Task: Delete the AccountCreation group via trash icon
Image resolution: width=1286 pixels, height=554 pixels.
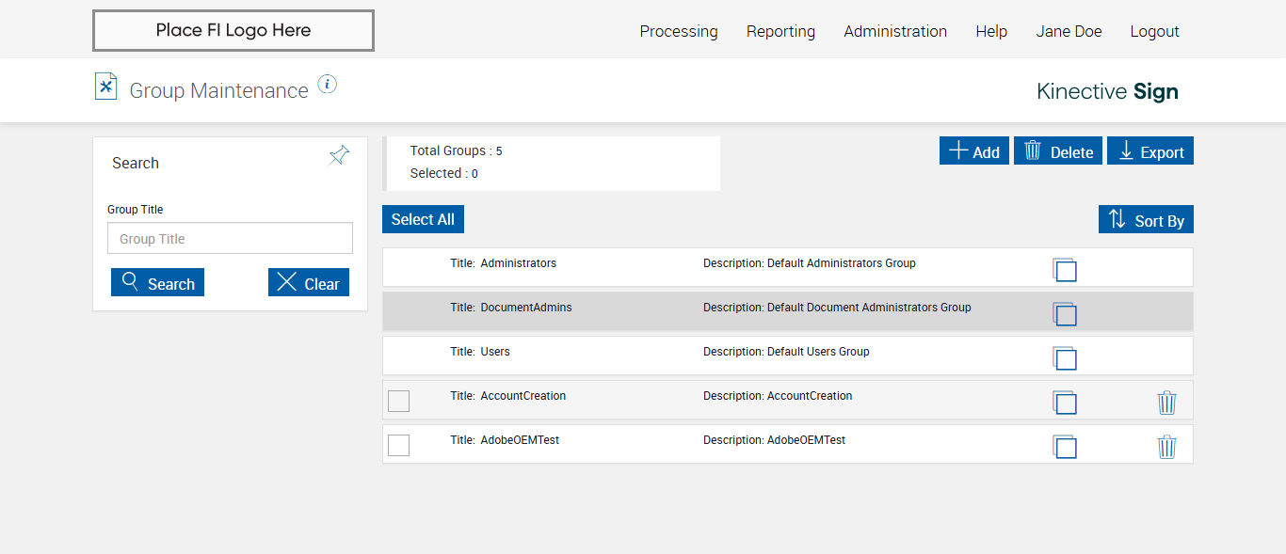Action: click(1166, 403)
